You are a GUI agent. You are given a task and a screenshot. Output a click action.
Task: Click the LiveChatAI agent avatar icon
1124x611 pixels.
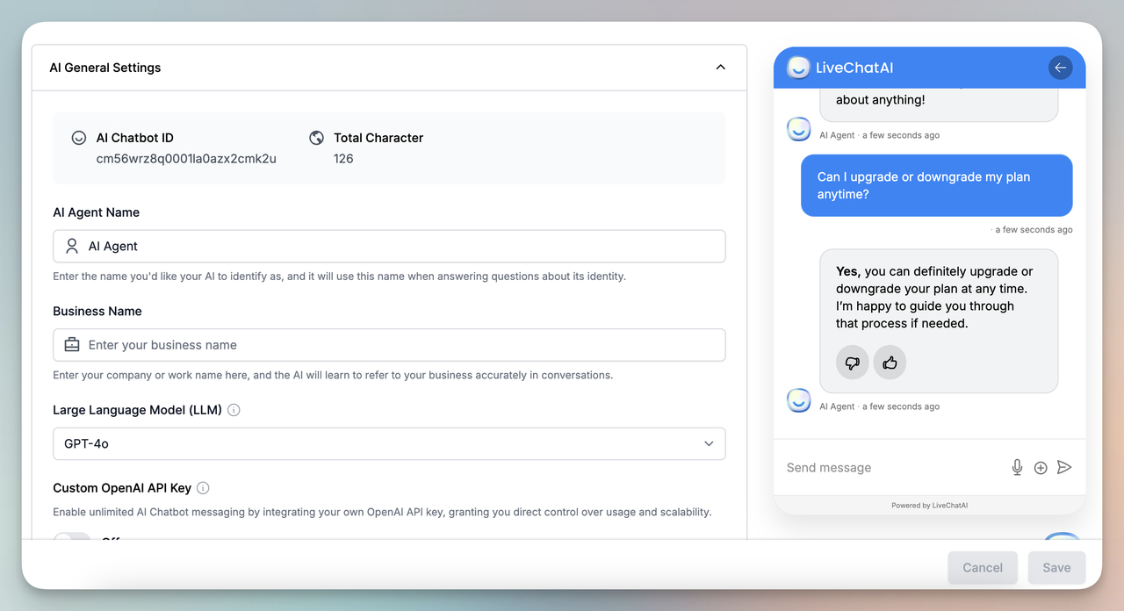pos(798,67)
